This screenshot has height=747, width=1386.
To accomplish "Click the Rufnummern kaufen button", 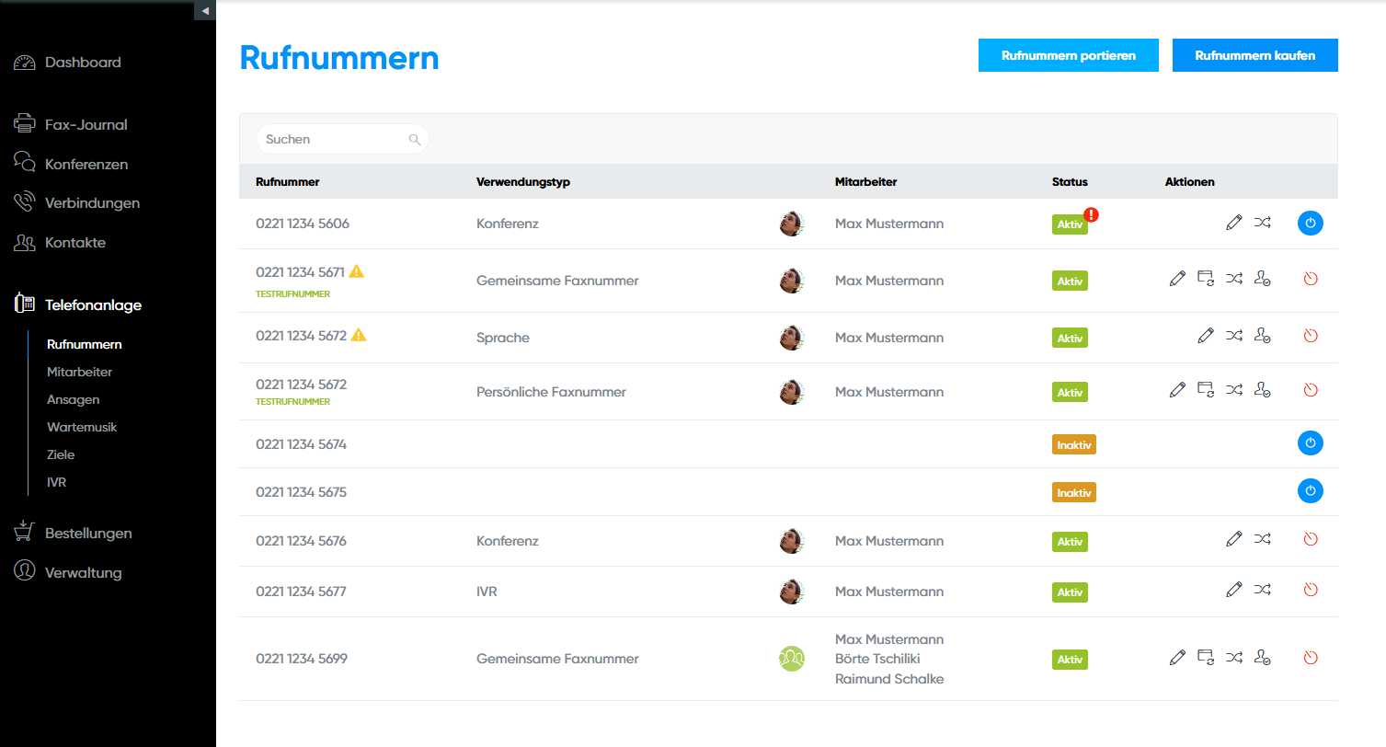I will 1254,55.
